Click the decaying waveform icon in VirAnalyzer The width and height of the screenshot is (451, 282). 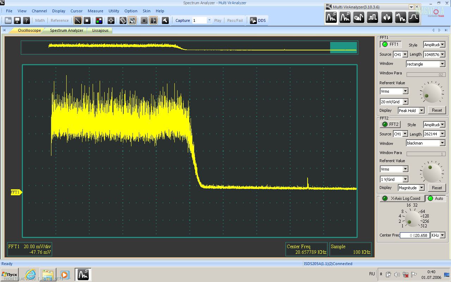click(x=400, y=17)
